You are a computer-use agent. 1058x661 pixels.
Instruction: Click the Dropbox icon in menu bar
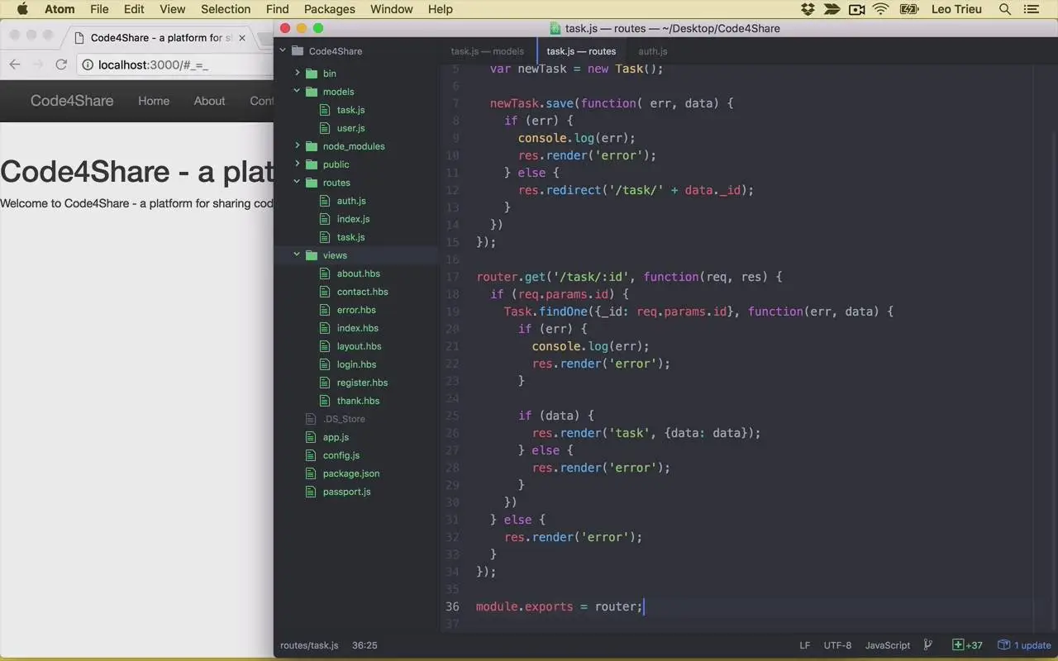point(808,9)
